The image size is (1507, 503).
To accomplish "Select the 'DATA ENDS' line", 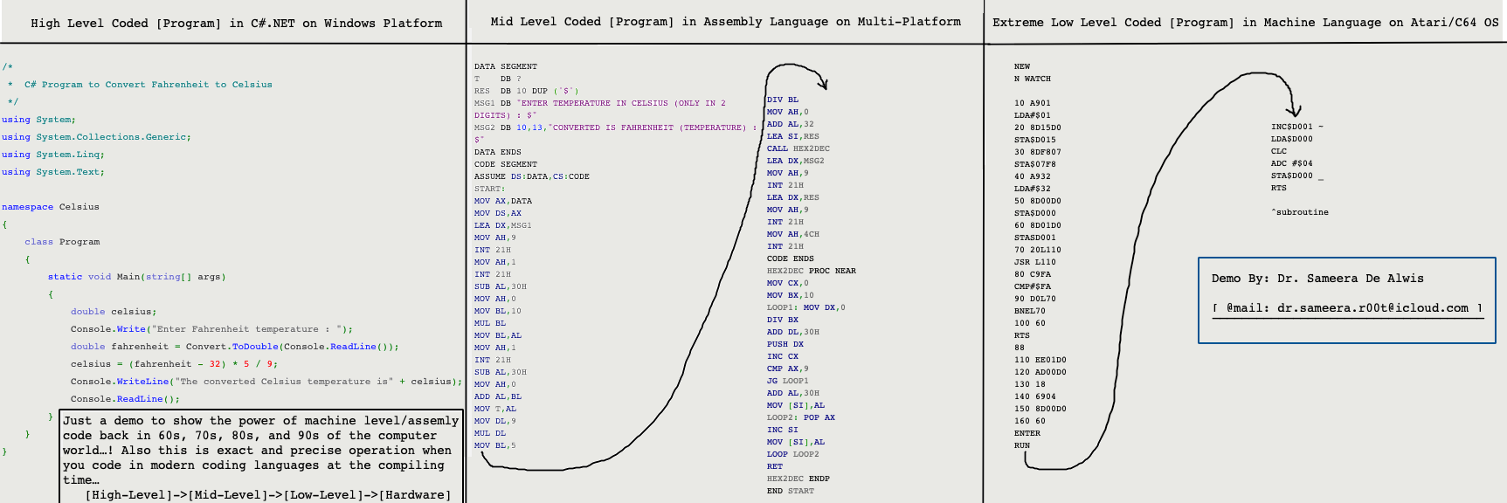I will pos(498,152).
